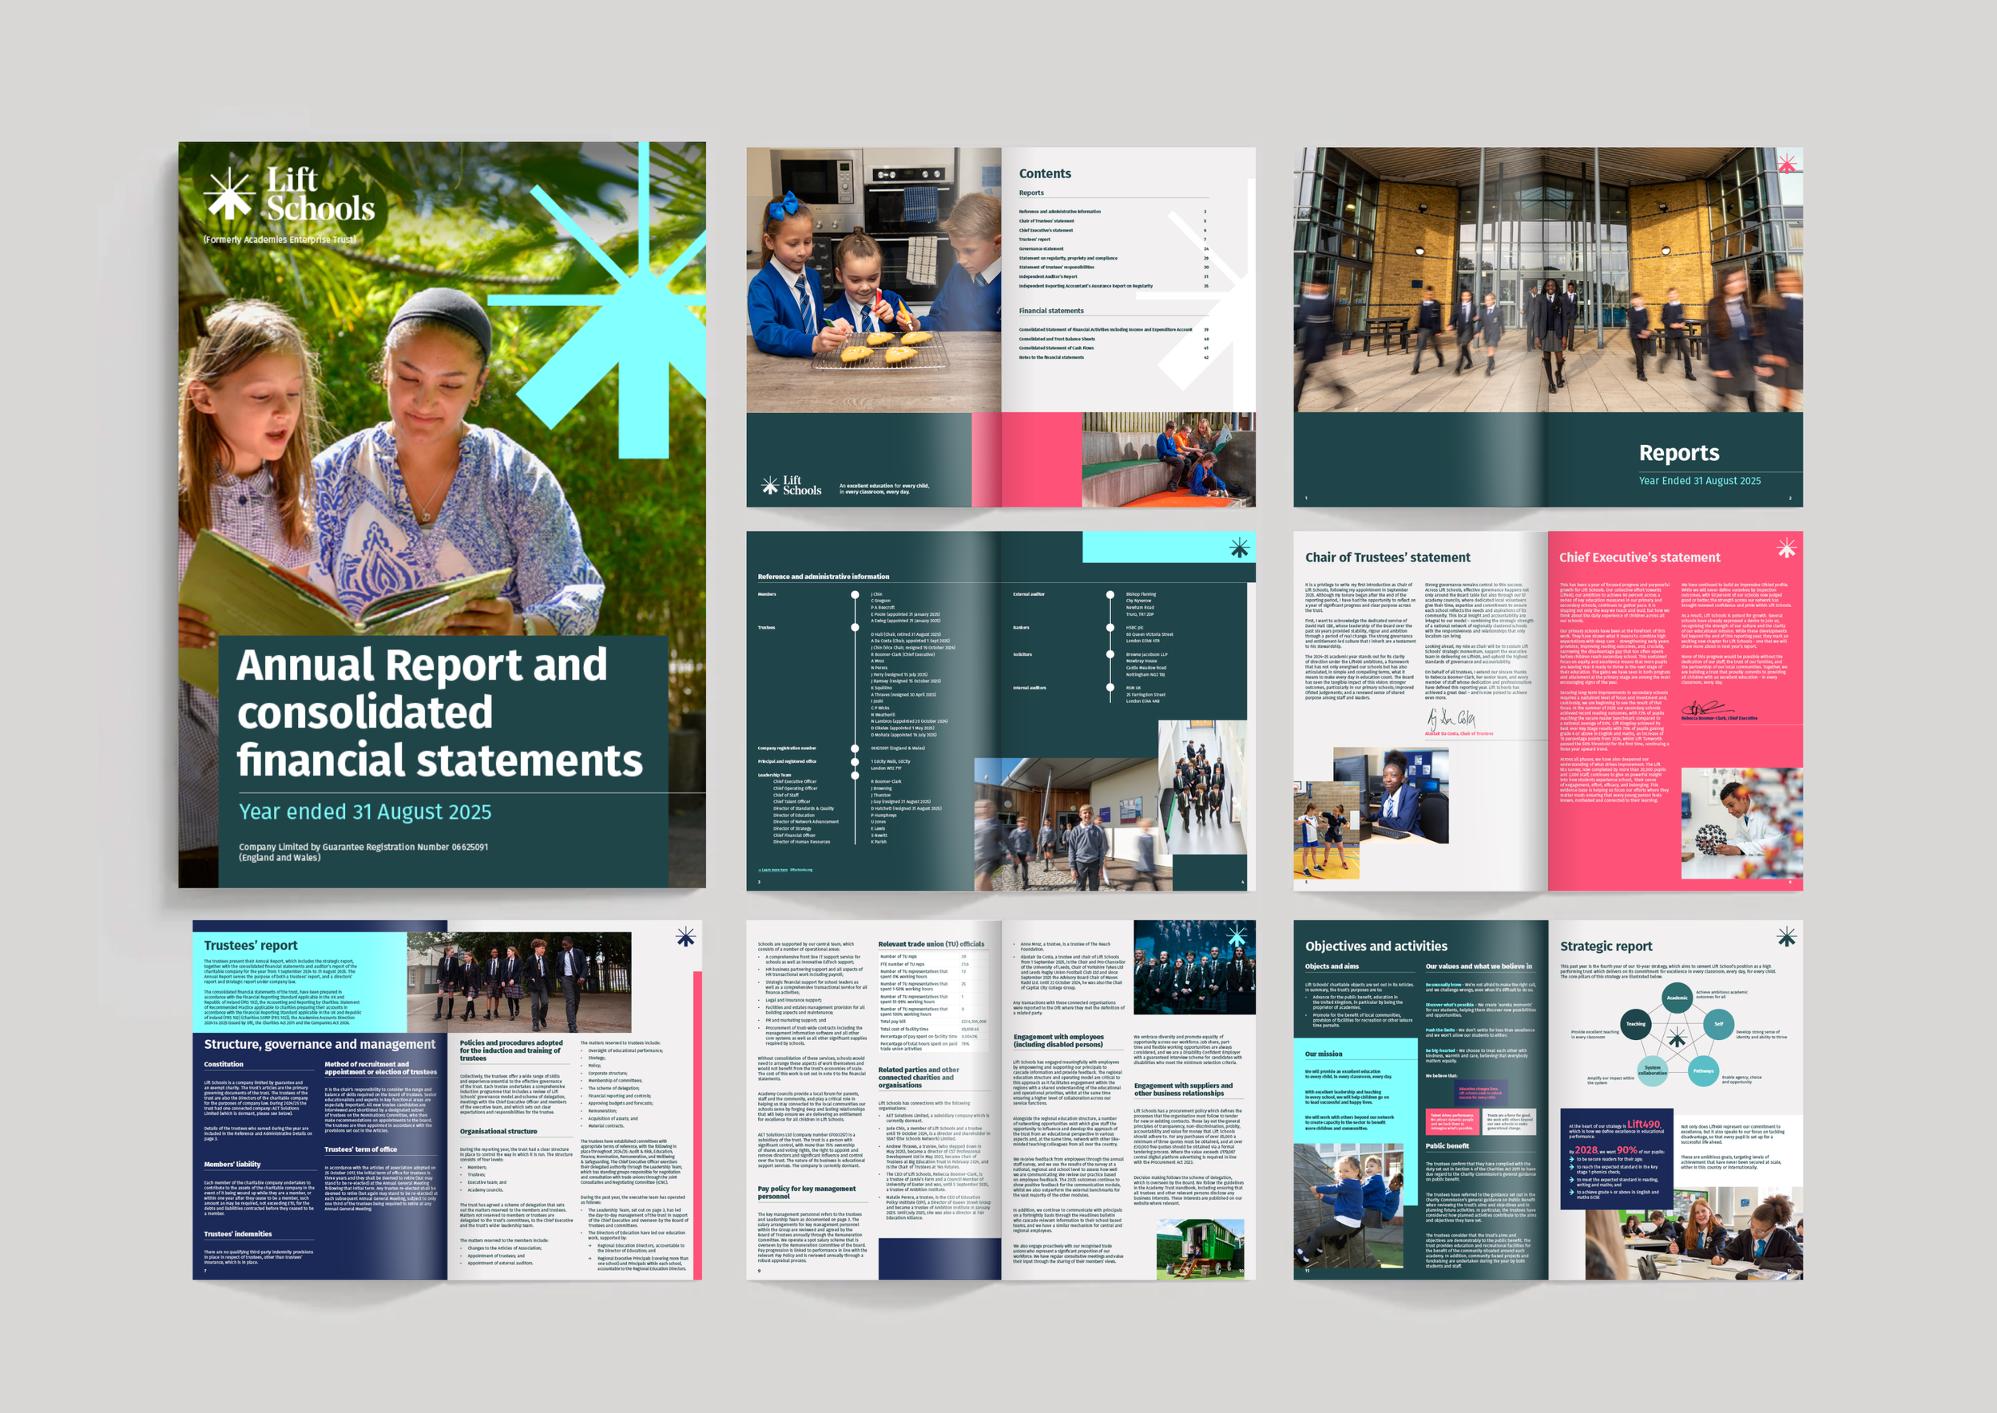Click the Annual Report cover title
1997x1413 pixels.
tap(439, 712)
